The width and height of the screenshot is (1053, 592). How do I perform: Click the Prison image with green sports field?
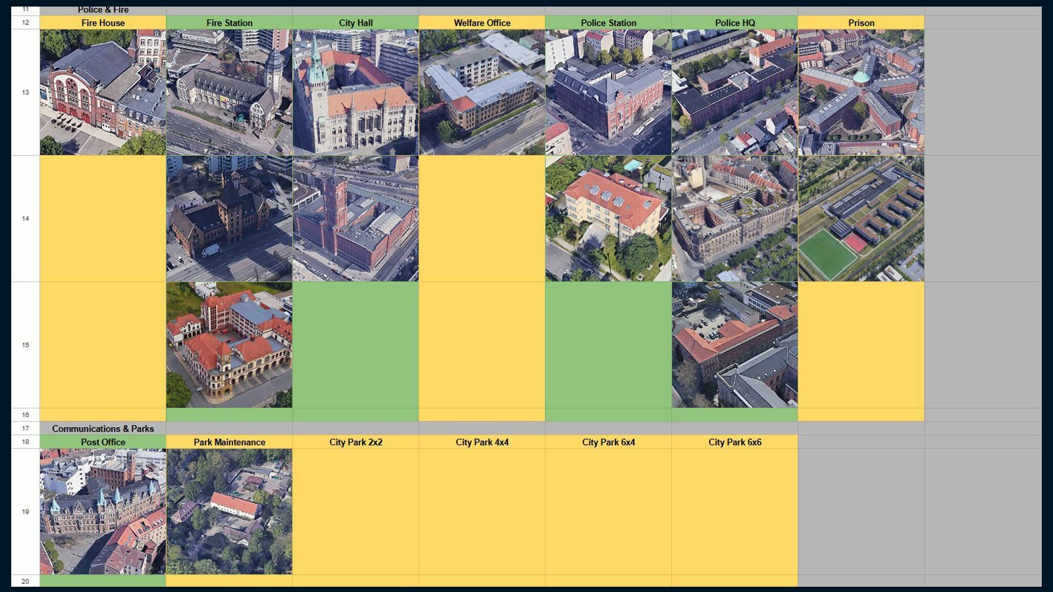point(861,218)
